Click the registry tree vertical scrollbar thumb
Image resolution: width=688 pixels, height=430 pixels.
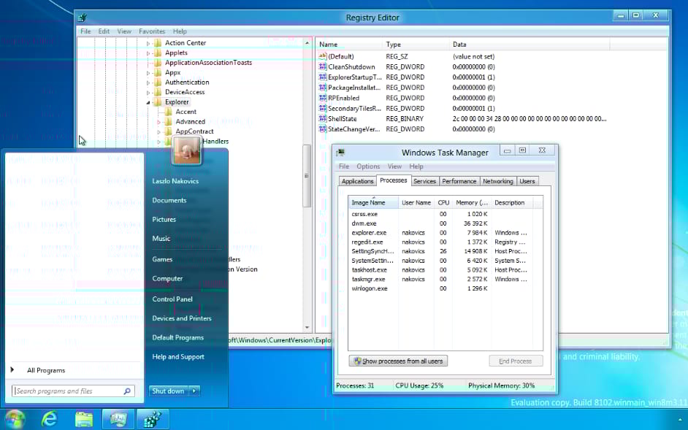pos(307,175)
